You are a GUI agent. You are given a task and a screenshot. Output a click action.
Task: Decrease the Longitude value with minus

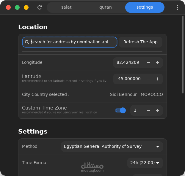[149, 63]
